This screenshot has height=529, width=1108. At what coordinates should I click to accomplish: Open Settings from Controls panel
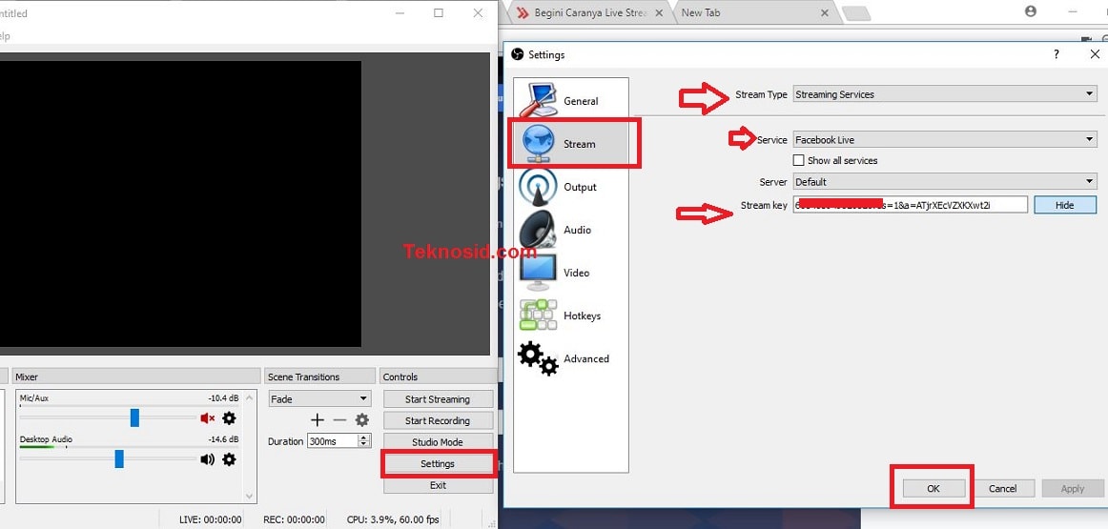438,464
